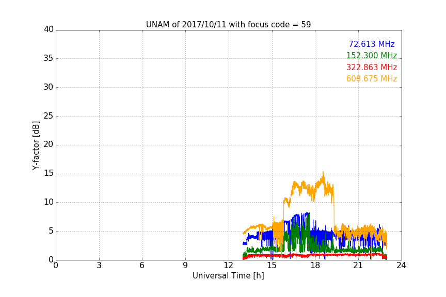Click the 'Y-factor [dB]' axis label
The width and height of the screenshot is (446, 297).
pos(36,145)
